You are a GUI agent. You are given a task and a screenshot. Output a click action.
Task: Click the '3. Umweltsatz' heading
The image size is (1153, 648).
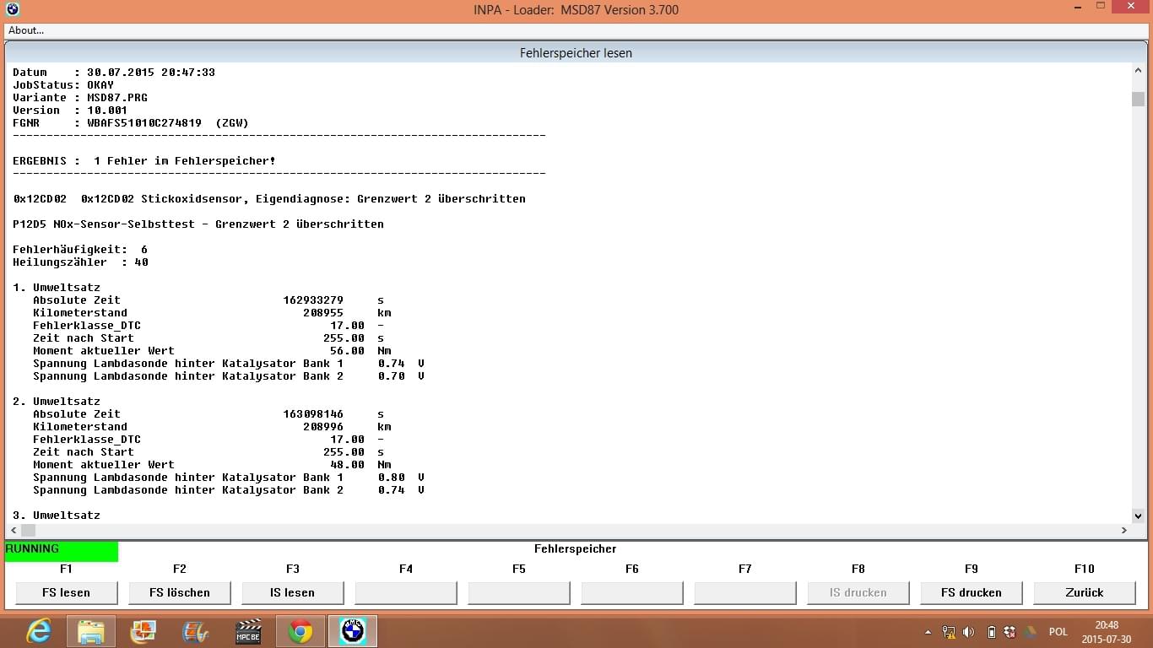(57, 515)
